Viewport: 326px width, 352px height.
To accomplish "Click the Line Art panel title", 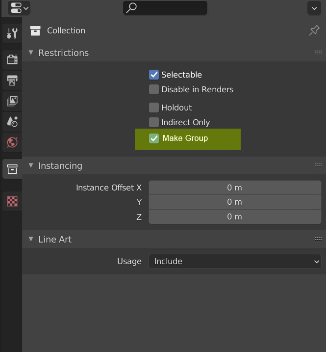I will click(x=55, y=239).
